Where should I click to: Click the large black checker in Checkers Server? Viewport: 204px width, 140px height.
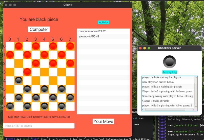pyautogui.click(x=169, y=62)
